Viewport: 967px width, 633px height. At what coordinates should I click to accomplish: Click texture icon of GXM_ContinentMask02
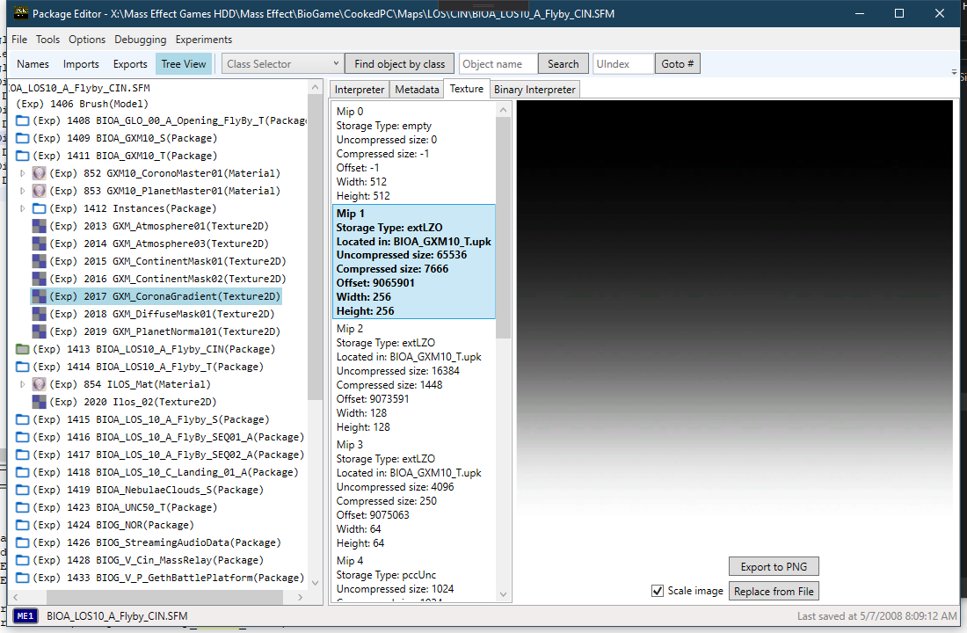pyautogui.click(x=39, y=279)
